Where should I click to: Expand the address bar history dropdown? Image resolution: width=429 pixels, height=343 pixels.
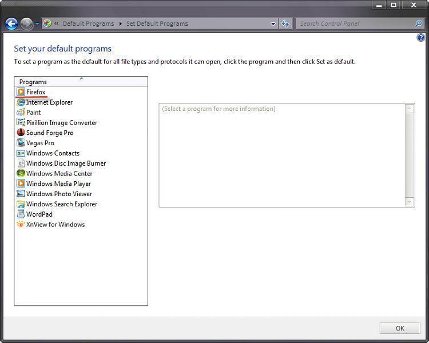click(x=273, y=24)
